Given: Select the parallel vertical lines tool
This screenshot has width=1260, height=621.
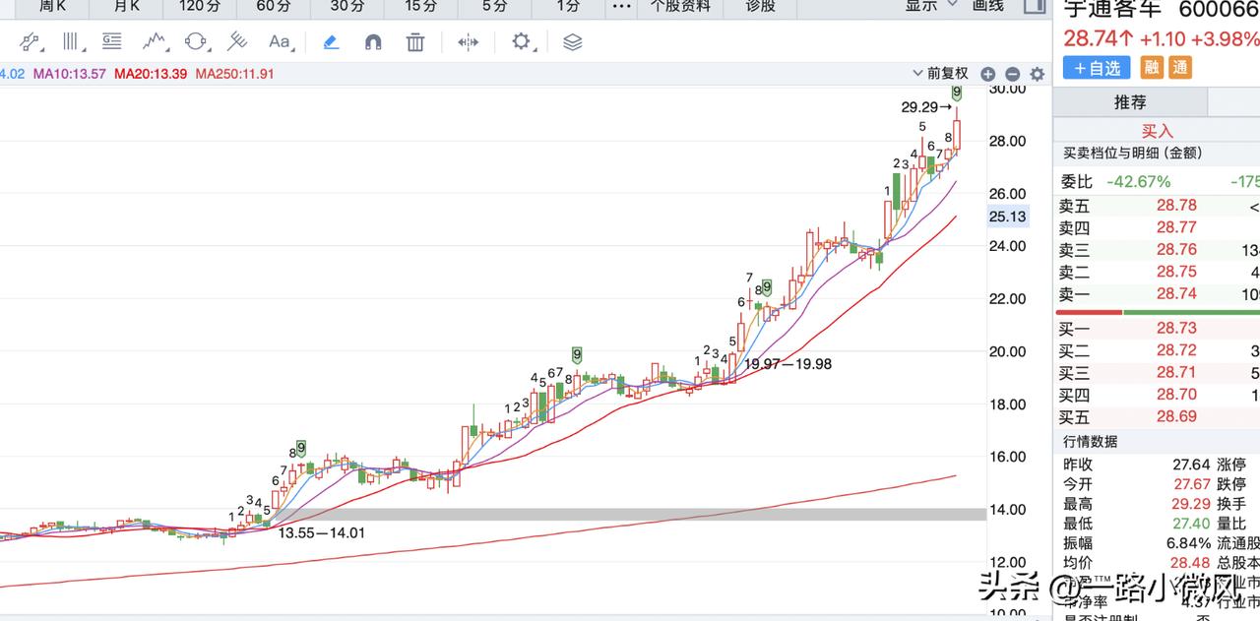Looking at the screenshot, I should [72, 41].
